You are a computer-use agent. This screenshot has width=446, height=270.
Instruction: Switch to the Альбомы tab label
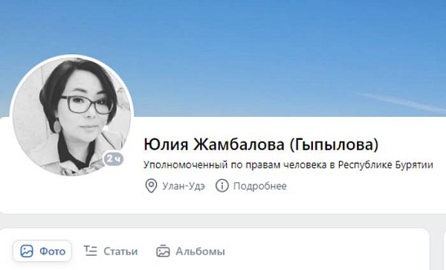[200, 251]
